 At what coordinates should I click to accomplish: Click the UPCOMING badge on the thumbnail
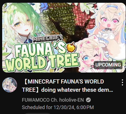pyautogui.click(x=108, y=65)
